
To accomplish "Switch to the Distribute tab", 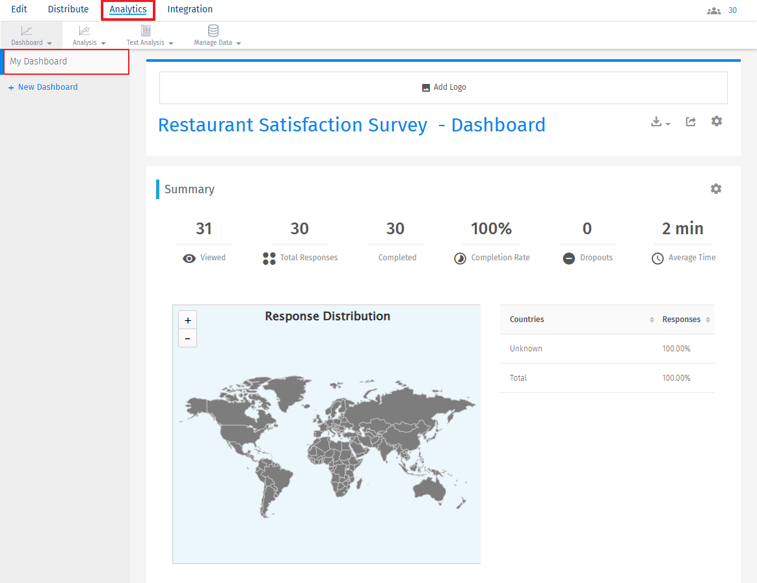I will point(68,9).
